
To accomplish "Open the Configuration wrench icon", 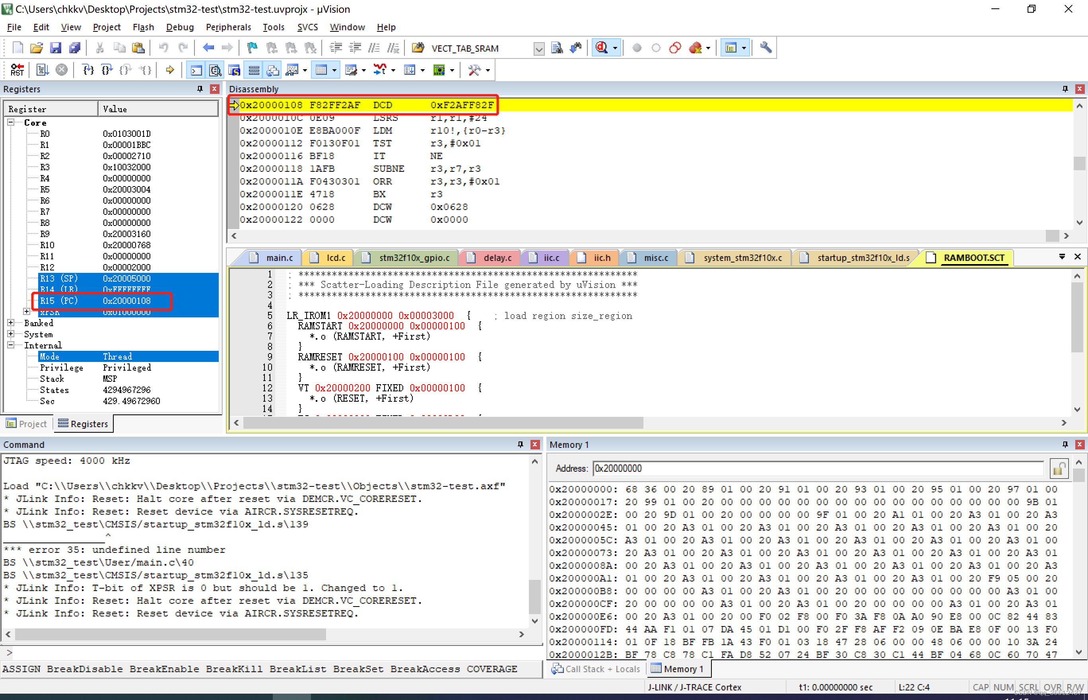I will [766, 48].
